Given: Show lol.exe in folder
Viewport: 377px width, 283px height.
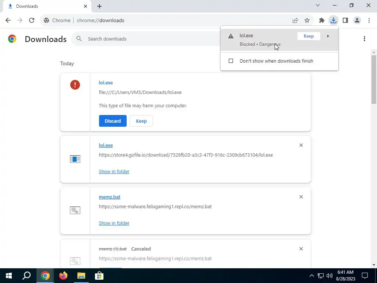Looking at the screenshot, I should click(114, 171).
